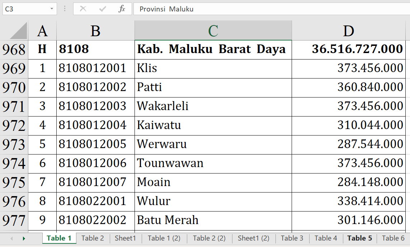Click the Insert Function fx icon
Screen dimensions: 410x247
[122, 9]
